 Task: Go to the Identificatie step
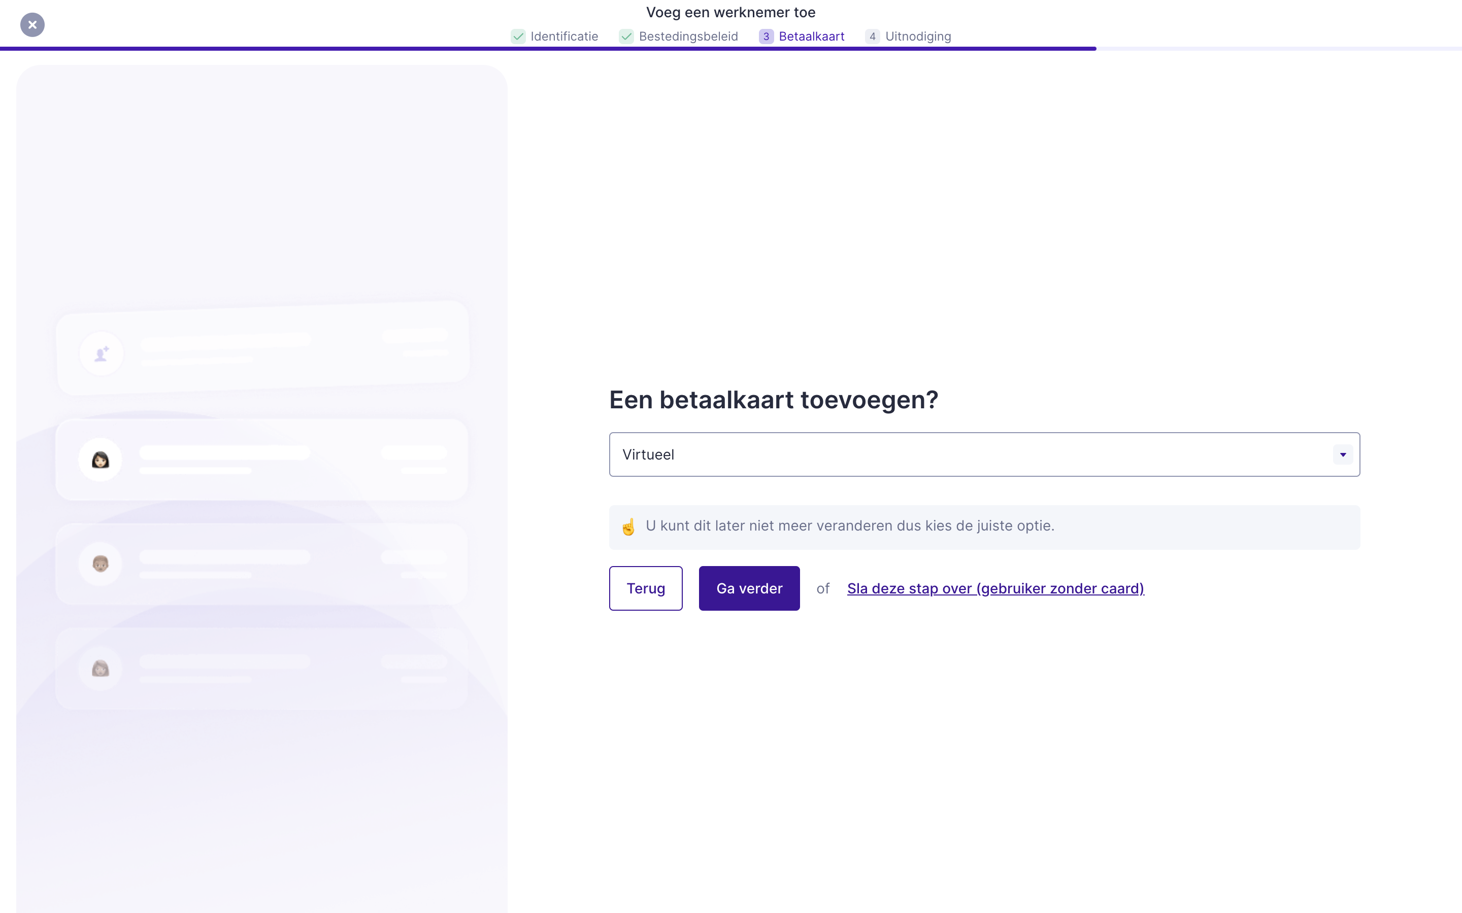pos(563,36)
